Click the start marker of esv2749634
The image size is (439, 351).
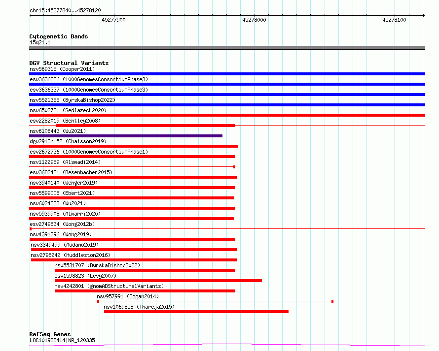[x=31, y=229]
